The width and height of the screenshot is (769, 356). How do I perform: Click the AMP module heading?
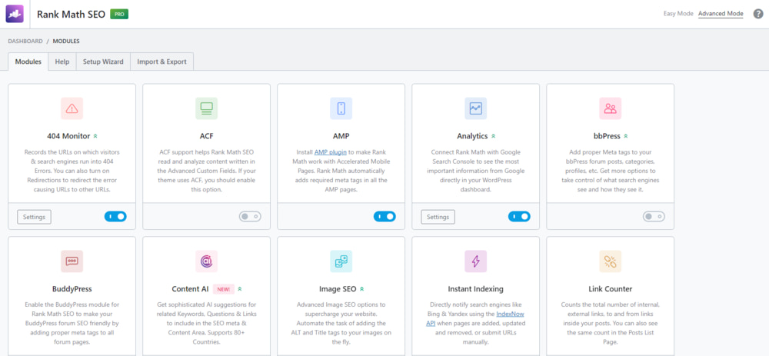(x=341, y=136)
